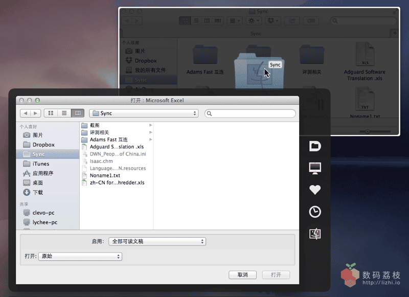Viewport: 409px width, 297px height.
Task: Click Sync in the Finder window sidebar
Action: [x=149, y=80]
